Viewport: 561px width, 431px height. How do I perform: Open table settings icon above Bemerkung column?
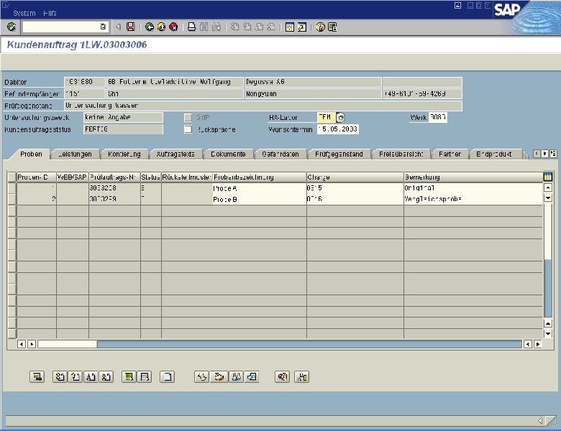[x=548, y=177]
